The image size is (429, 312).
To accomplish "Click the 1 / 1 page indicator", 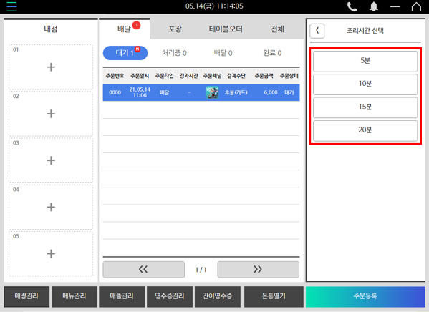I will 201,270.
